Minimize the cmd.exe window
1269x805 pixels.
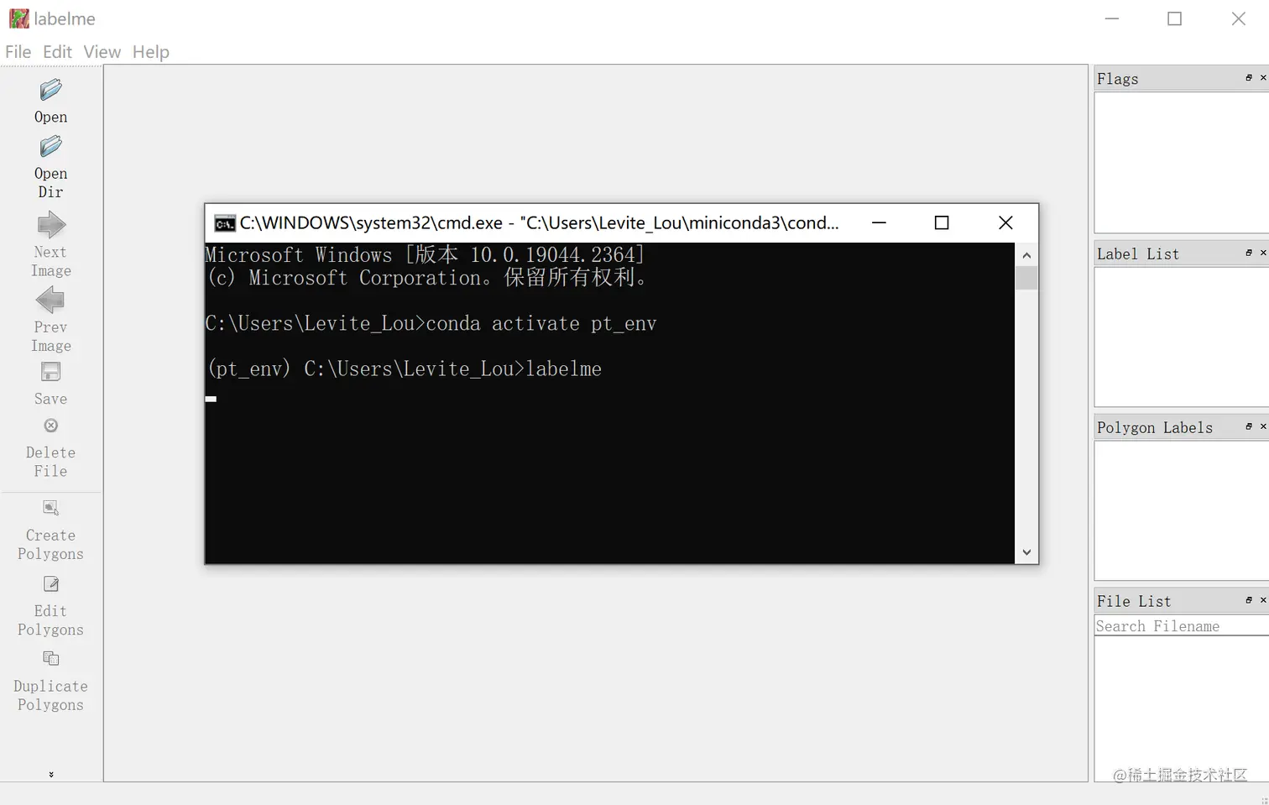click(879, 222)
